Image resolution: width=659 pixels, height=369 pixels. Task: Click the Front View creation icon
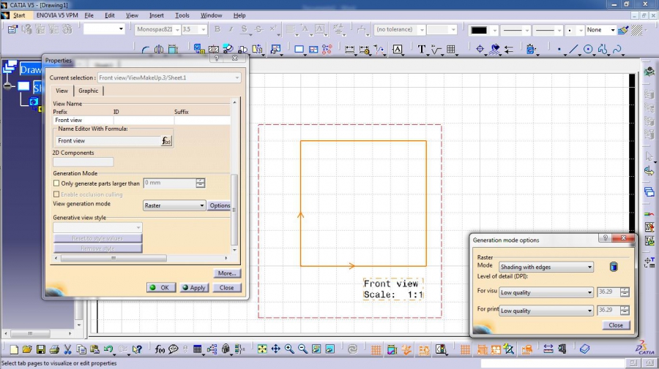[198, 50]
